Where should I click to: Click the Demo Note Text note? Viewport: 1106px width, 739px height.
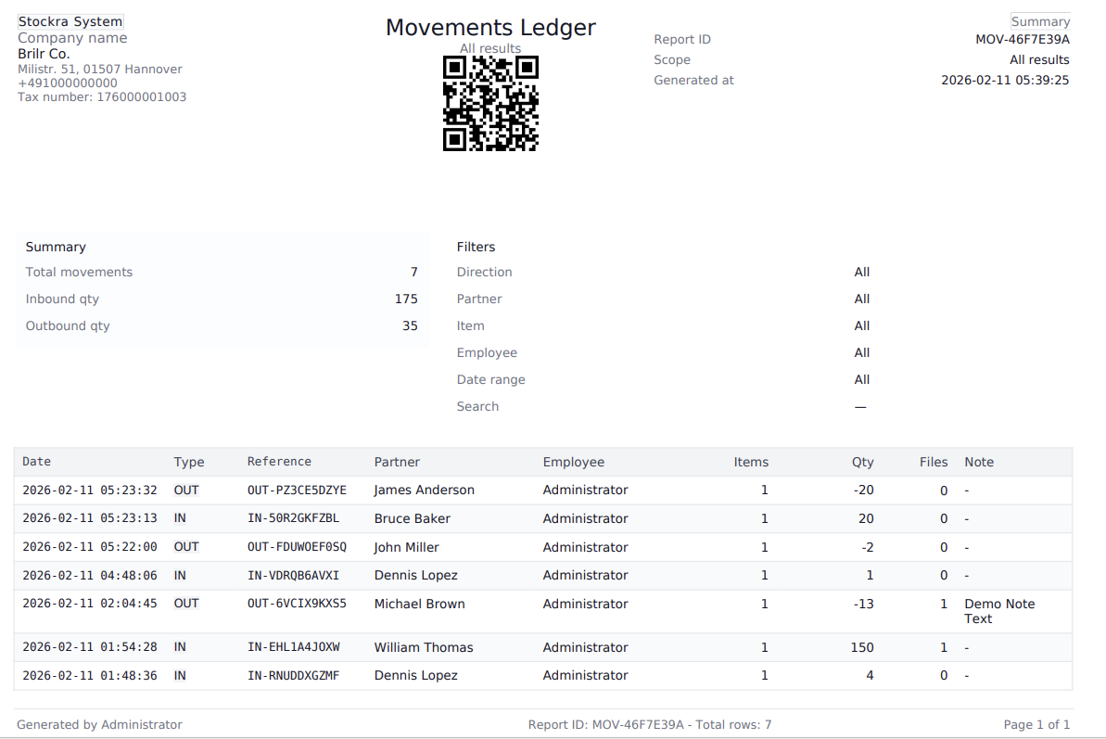[999, 611]
